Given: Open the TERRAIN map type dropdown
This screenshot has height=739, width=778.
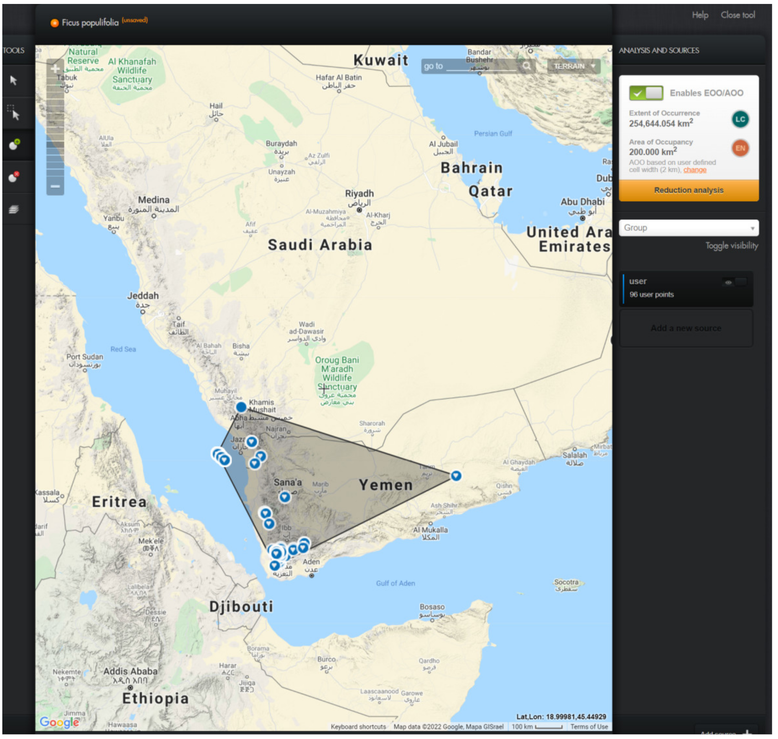Looking at the screenshot, I should [x=574, y=66].
